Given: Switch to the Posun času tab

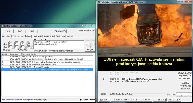Looking at the screenshot, I should pos(7,36).
